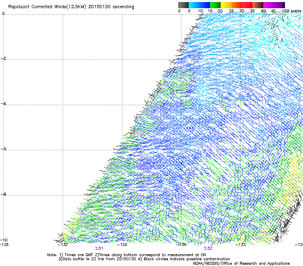Click the longitude label -132
Screen dimensions: 303x266
[x=63, y=245]
